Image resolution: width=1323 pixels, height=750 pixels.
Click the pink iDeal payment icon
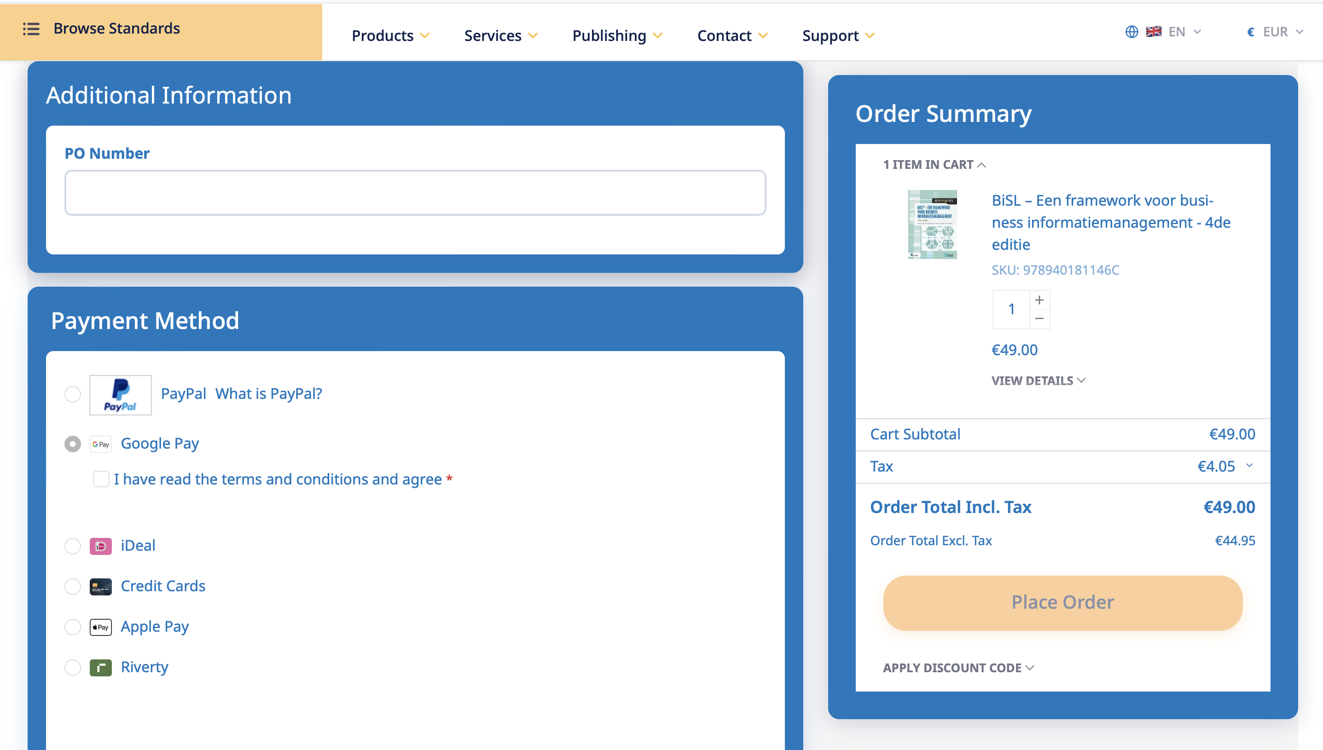coord(100,546)
